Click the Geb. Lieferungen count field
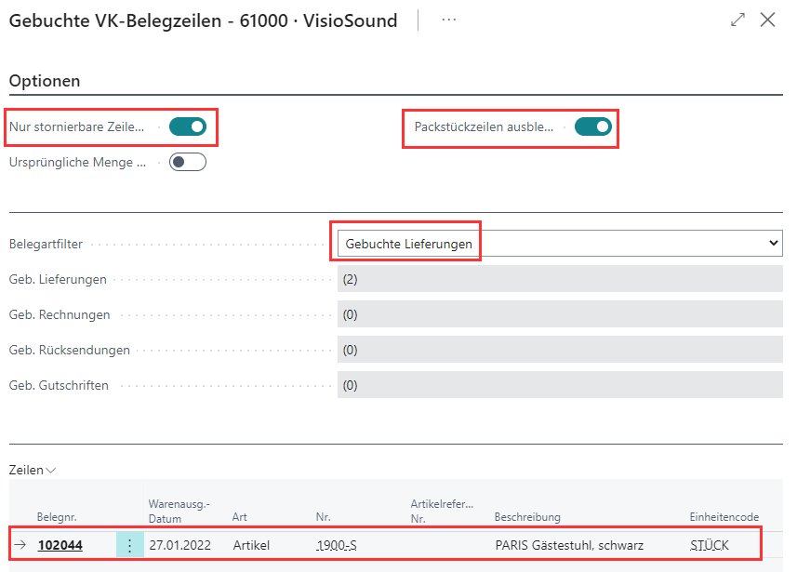Screen dimensions: 797x572 pos(559,279)
